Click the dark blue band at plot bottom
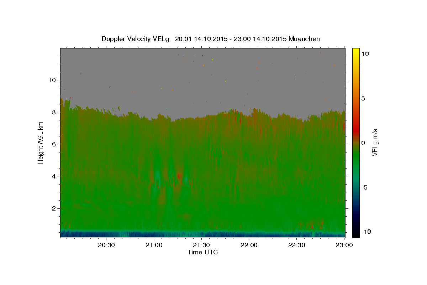The width and height of the screenshot is (427, 285). click(x=202, y=234)
